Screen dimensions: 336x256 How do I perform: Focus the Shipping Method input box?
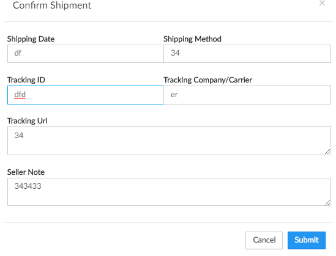click(247, 54)
